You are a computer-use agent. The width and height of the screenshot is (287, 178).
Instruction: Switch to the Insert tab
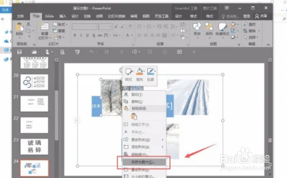click(x=63, y=16)
